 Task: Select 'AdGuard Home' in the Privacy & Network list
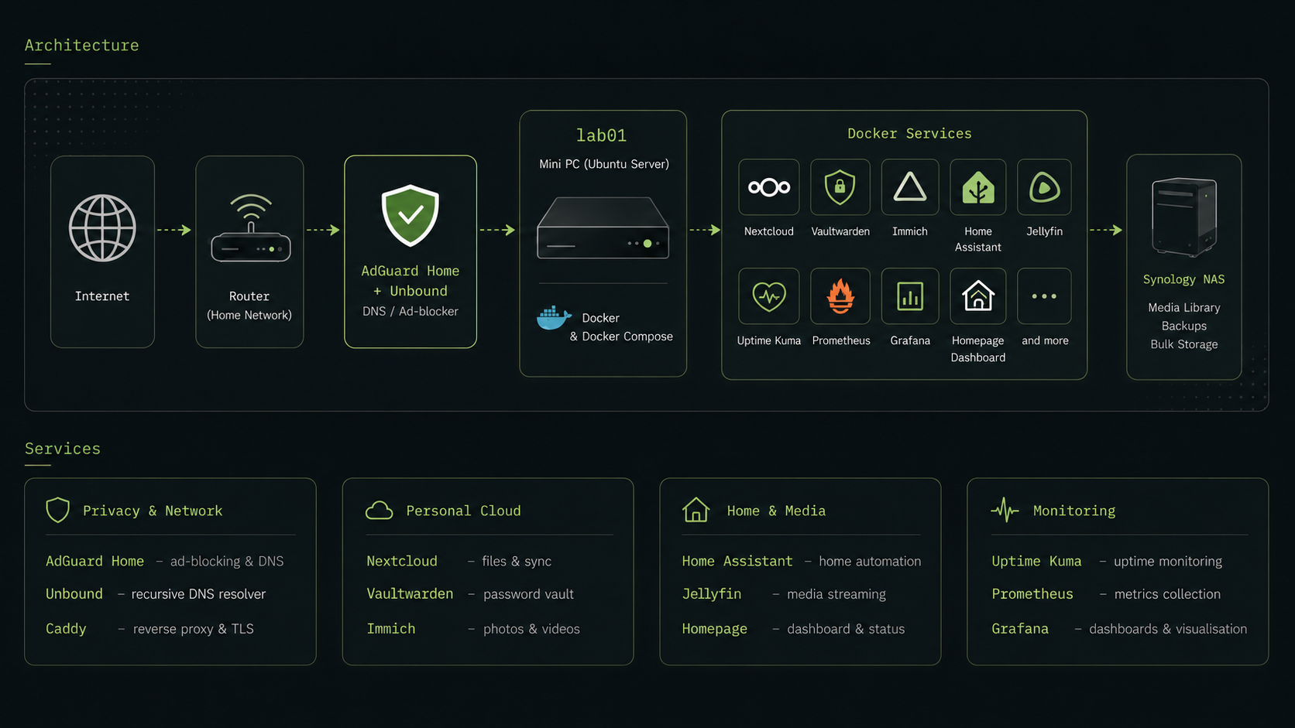pyautogui.click(x=94, y=561)
